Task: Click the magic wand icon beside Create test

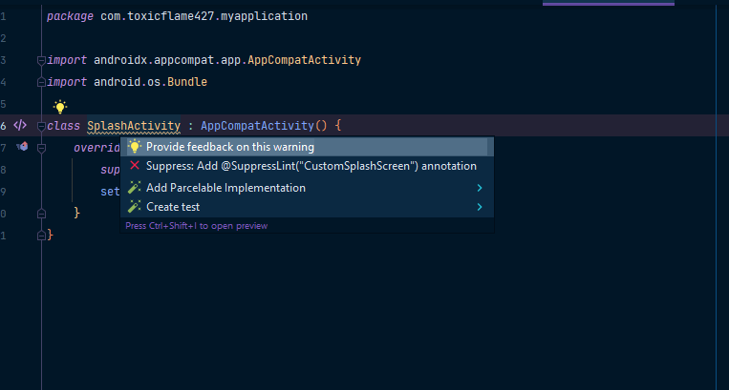Action: [135, 206]
